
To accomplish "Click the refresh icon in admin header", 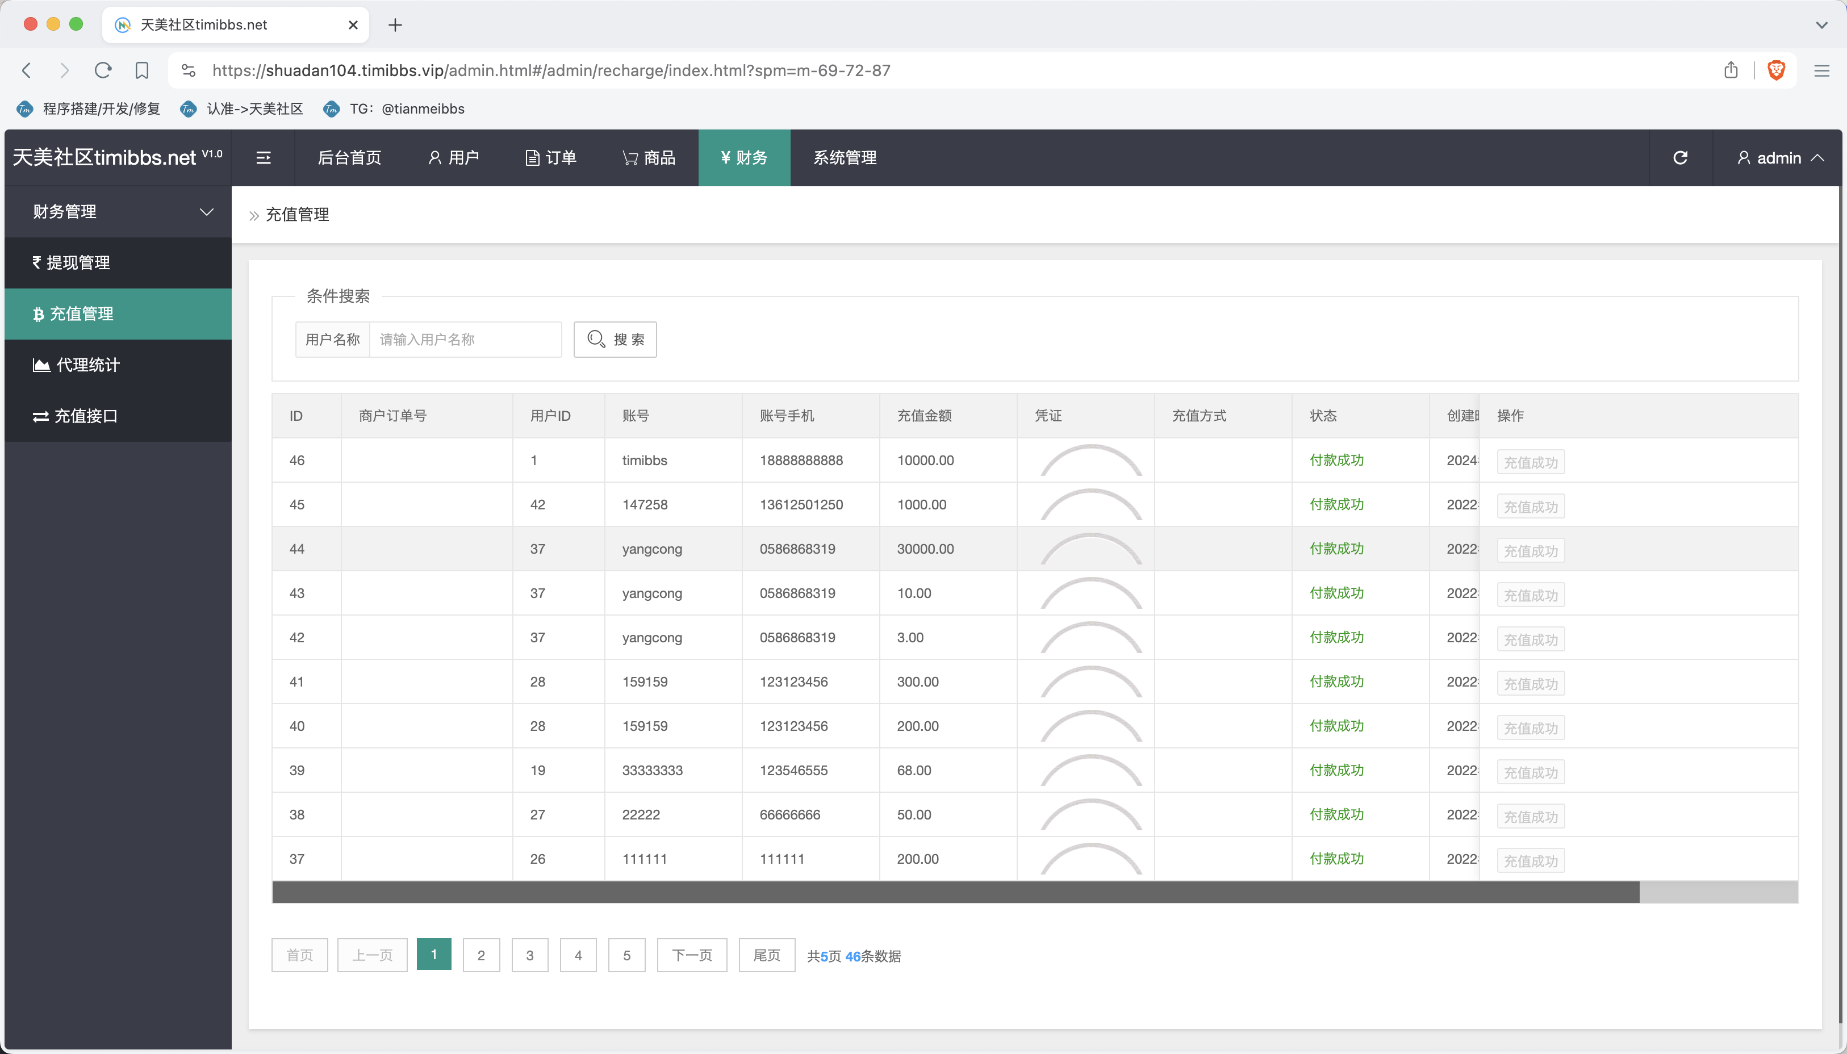I will pos(1680,158).
